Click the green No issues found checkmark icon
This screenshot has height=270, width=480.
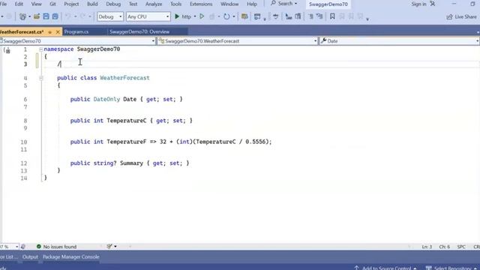(39, 247)
